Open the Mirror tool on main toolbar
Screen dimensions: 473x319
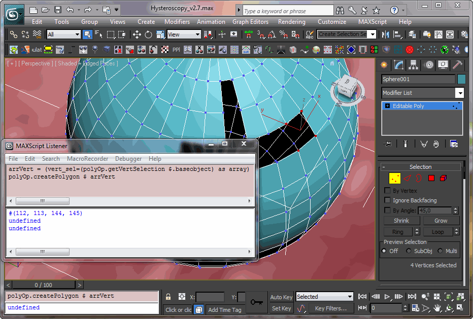[386, 34]
